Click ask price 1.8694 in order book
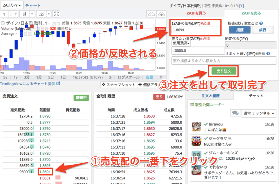 tap(45, 172)
